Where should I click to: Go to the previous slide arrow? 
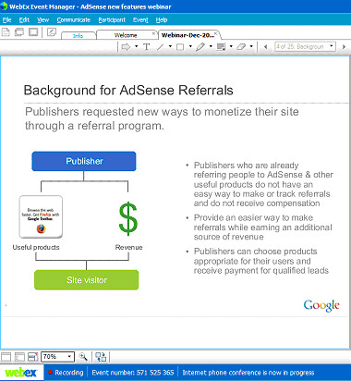(265, 47)
